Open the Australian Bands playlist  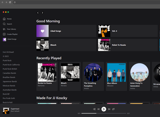[x=9, y=90]
